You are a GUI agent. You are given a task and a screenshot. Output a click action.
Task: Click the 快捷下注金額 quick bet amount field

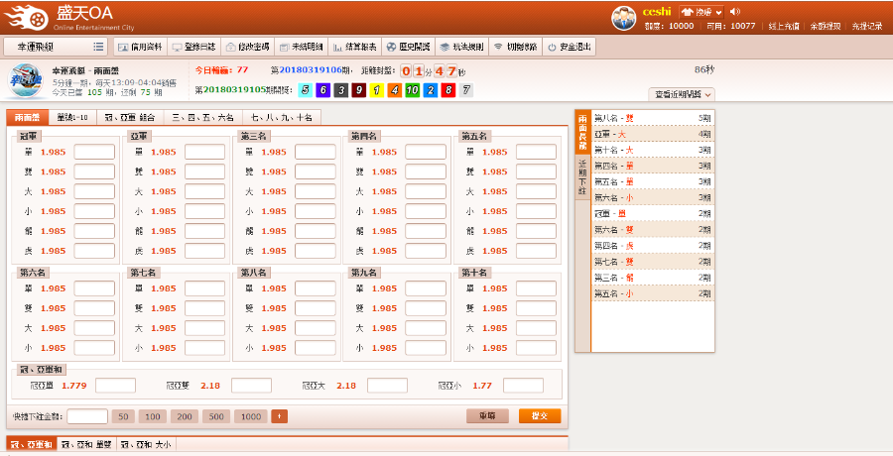(x=86, y=416)
